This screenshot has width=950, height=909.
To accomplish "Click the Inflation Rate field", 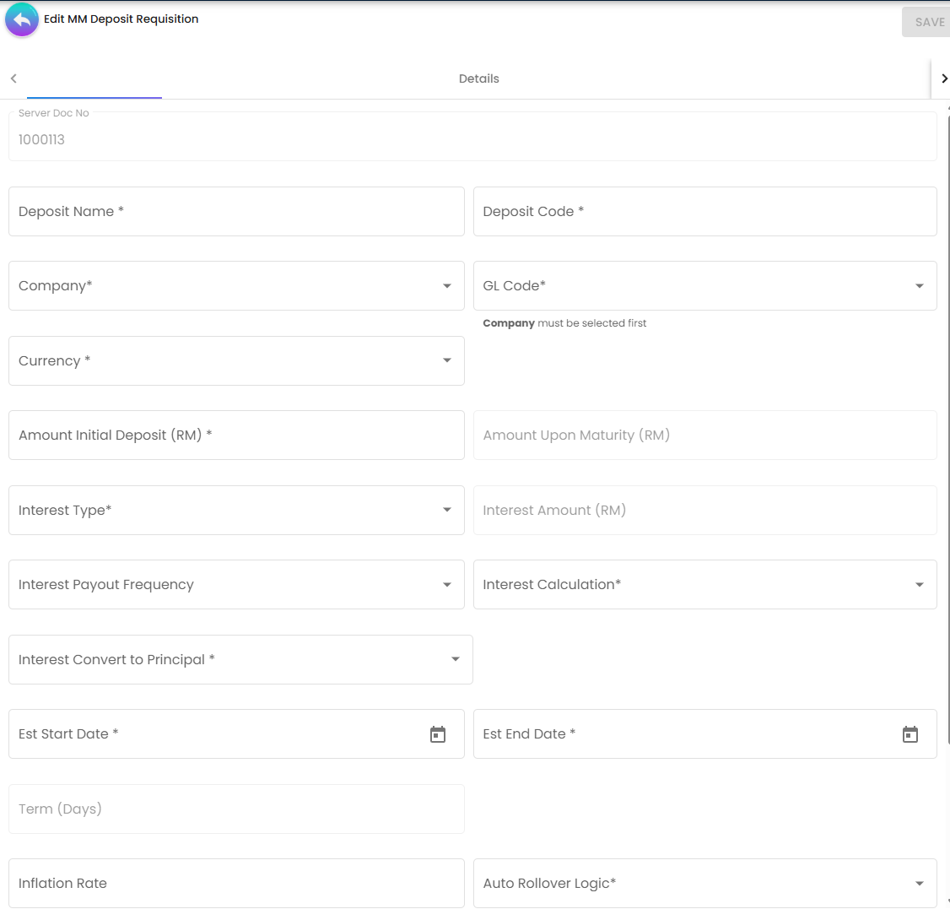I will (x=236, y=884).
